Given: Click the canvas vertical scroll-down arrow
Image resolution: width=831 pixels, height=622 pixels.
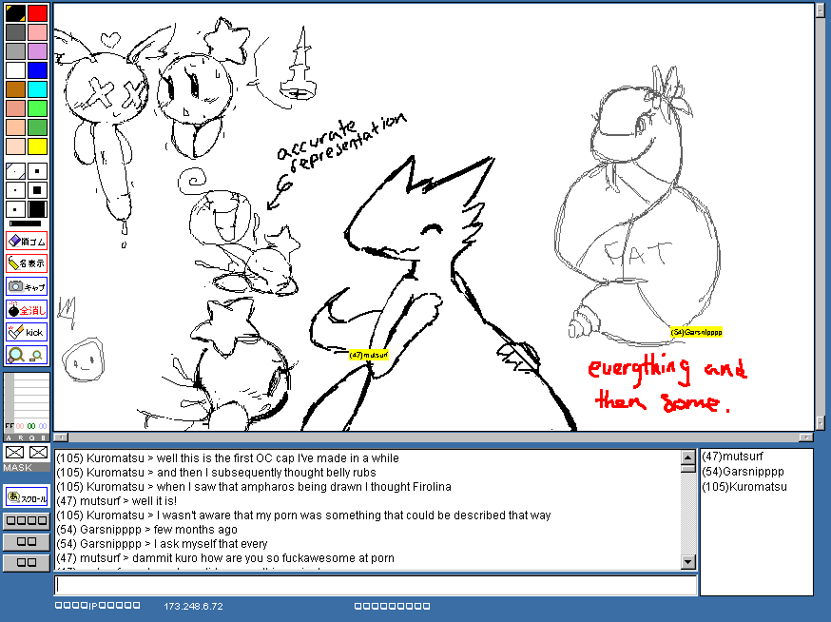Looking at the screenshot, I should pyautogui.click(x=821, y=422).
